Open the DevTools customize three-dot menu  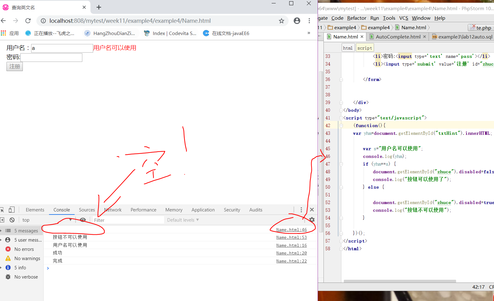pyautogui.click(x=301, y=210)
